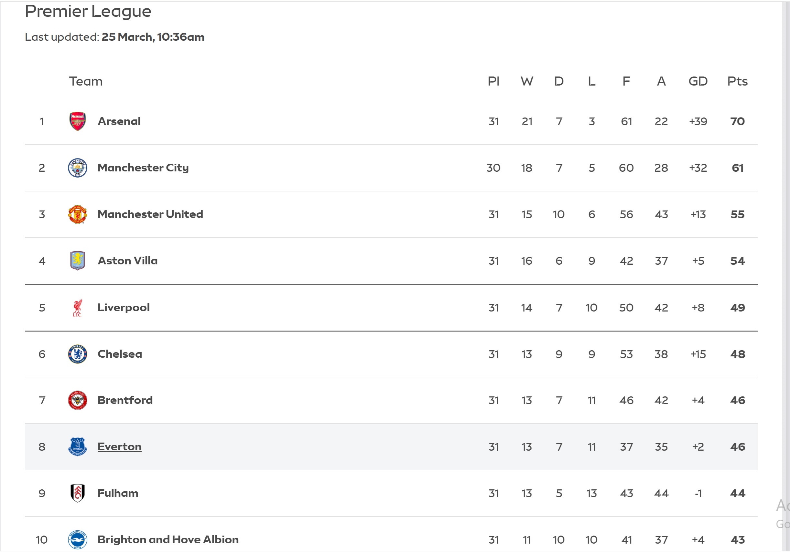Click the Premier League title heading

coord(88,12)
